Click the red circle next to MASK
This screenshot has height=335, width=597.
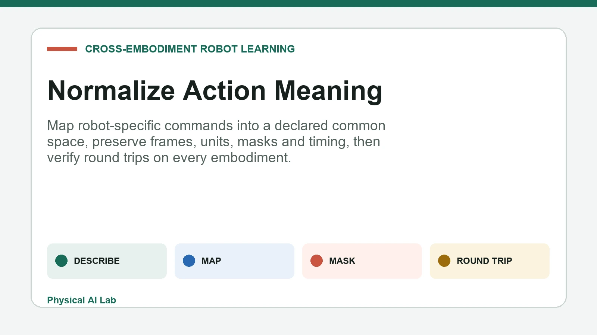pos(316,261)
